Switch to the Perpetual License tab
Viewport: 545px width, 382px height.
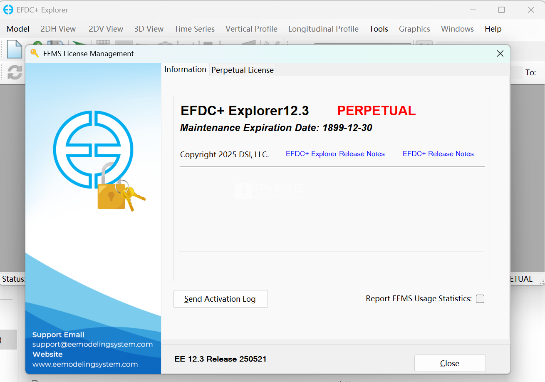pyautogui.click(x=243, y=70)
